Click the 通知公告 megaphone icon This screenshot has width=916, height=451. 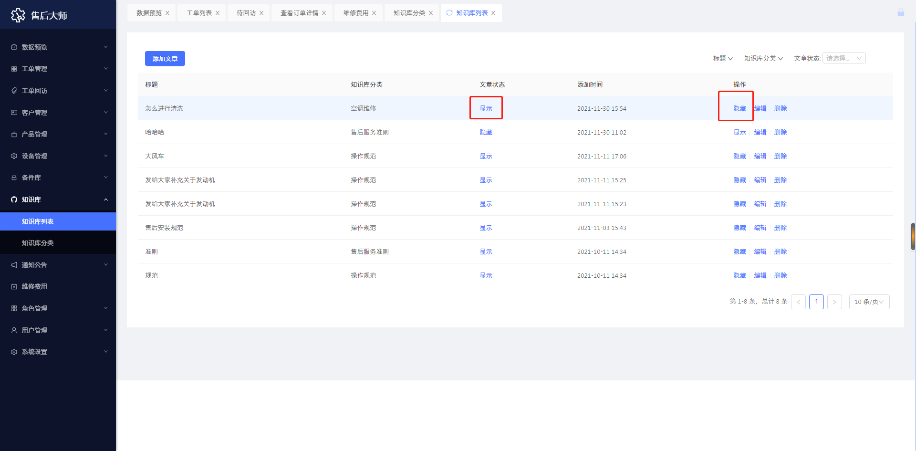tap(14, 265)
